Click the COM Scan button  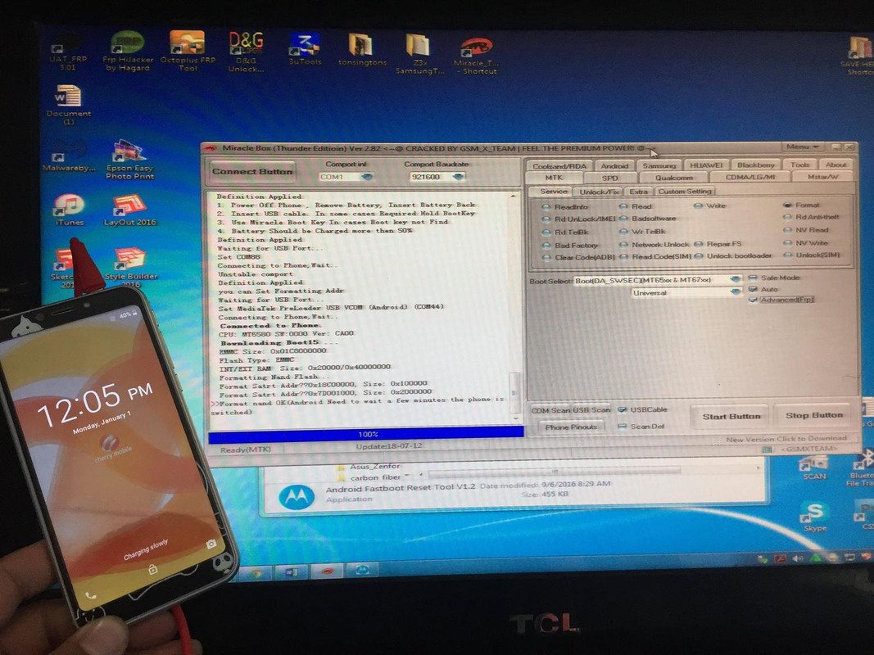coord(550,410)
